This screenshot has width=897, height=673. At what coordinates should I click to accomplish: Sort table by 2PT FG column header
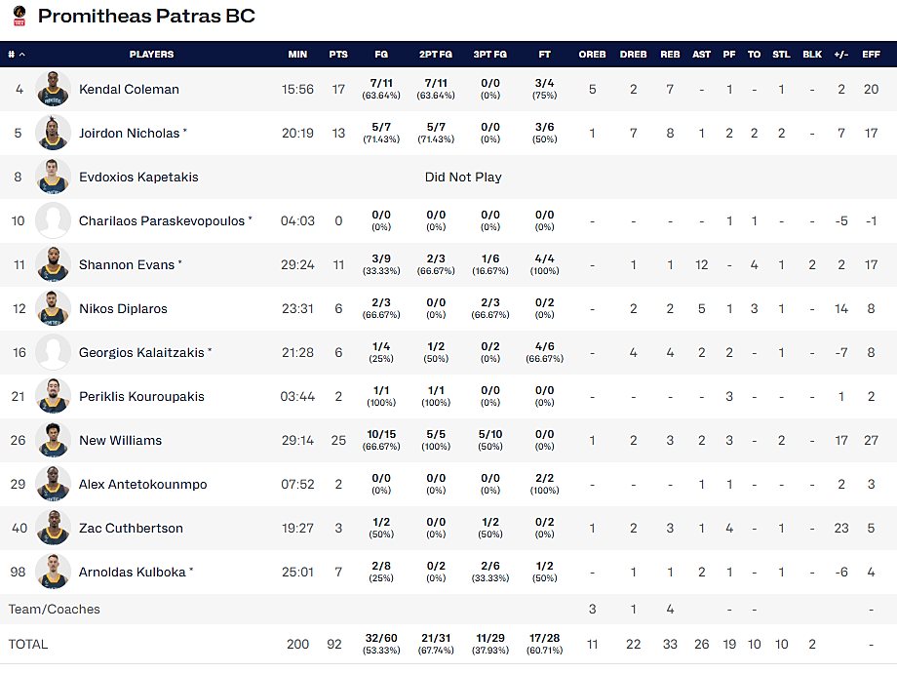[436, 55]
